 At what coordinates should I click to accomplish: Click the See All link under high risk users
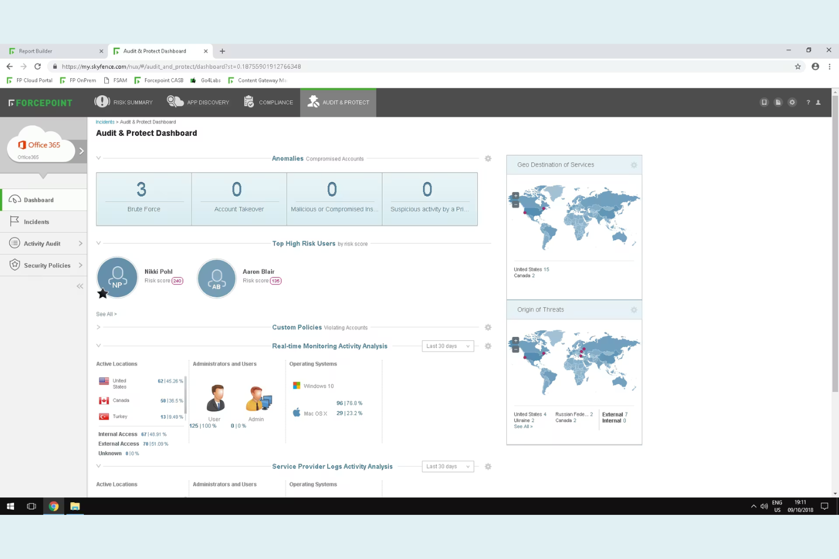[105, 314]
